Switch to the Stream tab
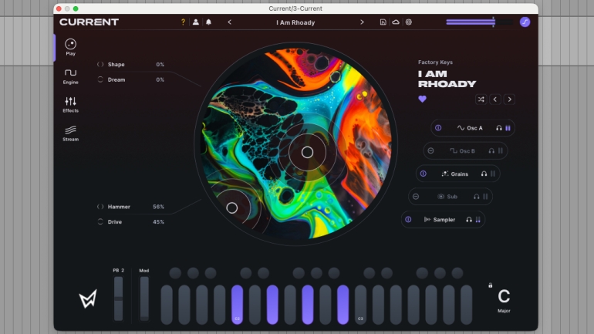 [70, 133]
